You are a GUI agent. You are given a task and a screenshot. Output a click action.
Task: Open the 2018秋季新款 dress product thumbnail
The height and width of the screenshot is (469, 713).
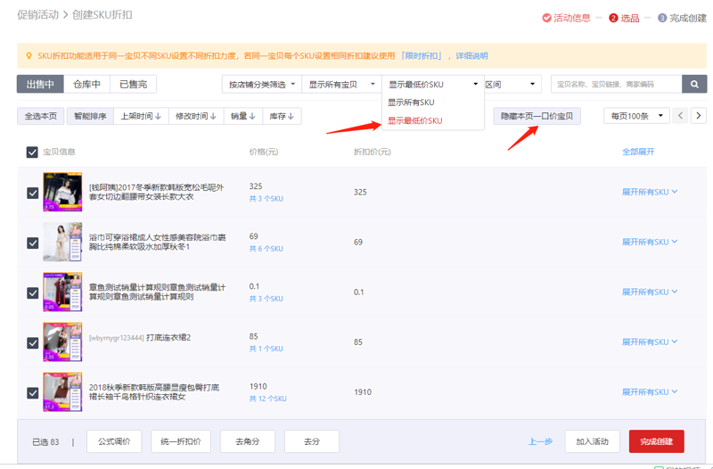(x=62, y=392)
